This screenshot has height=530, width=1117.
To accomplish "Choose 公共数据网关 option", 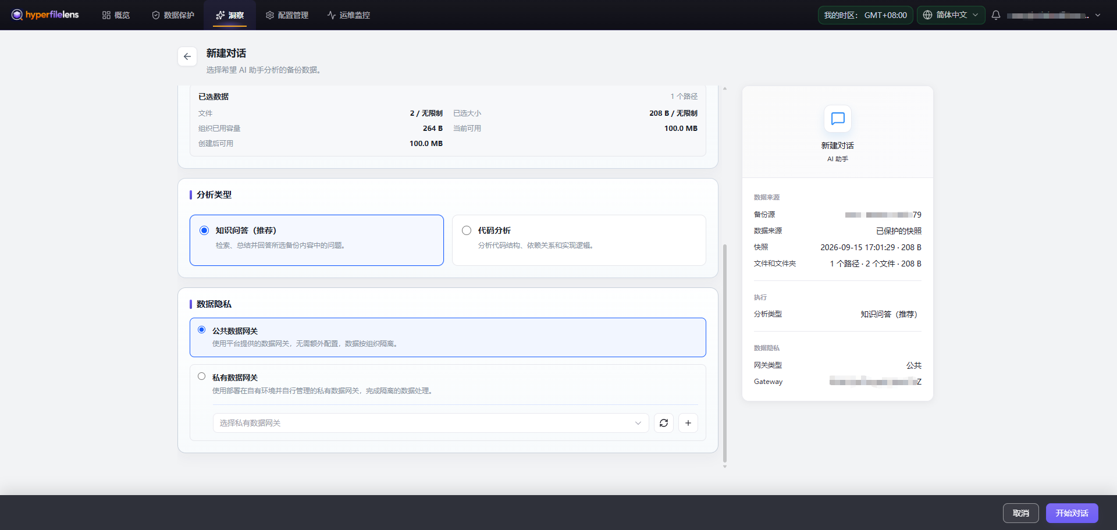I will (448, 337).
